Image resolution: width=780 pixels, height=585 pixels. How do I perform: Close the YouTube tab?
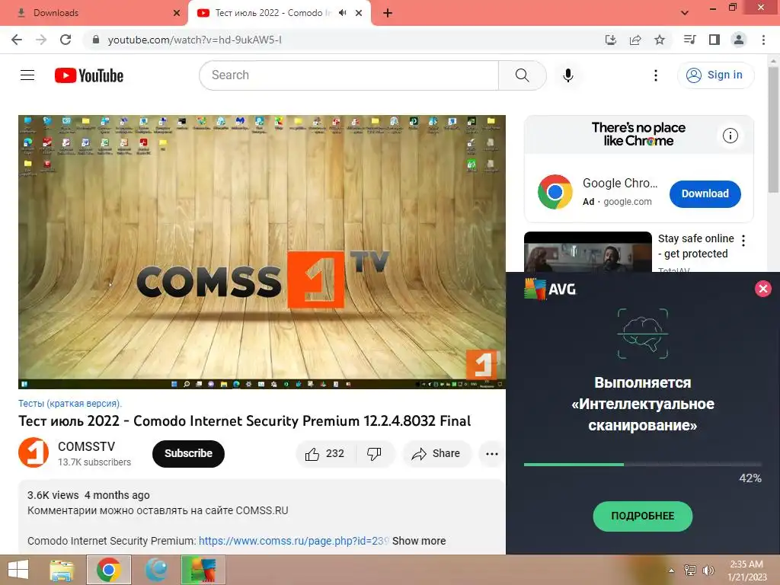tap(359, 13)
